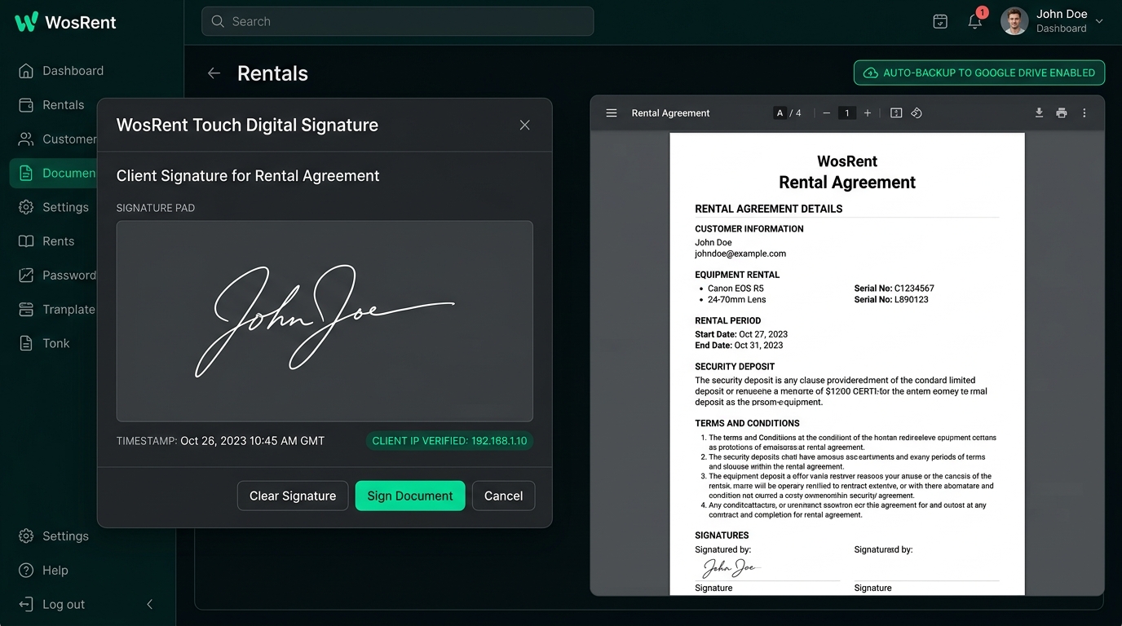Open the calendar icon in header

point(940,21)
